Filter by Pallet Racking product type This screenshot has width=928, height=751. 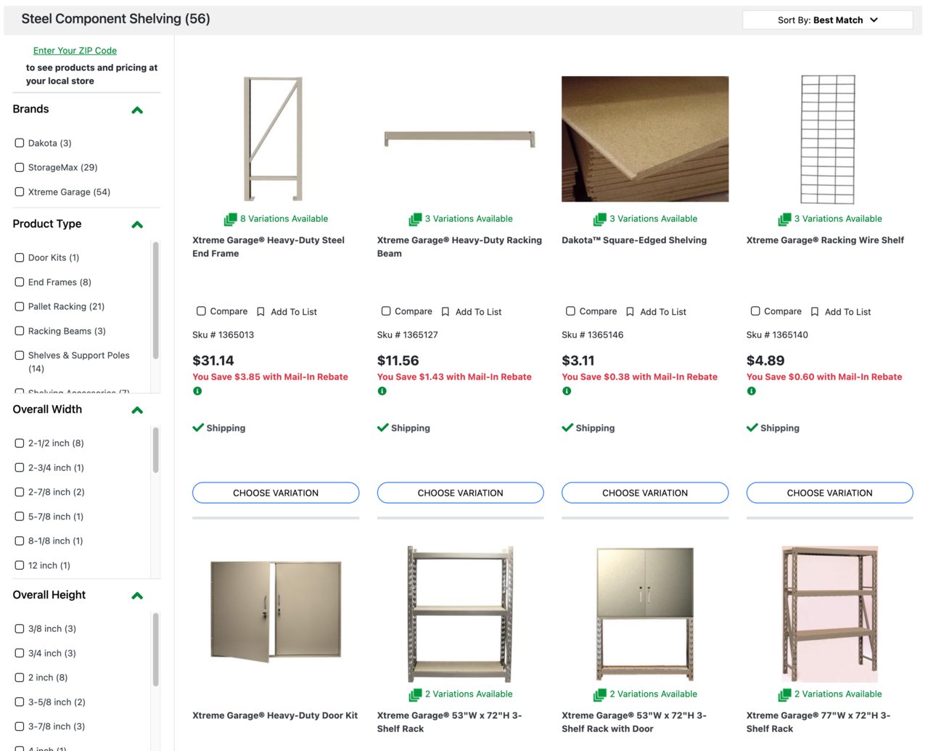point(20,307)
